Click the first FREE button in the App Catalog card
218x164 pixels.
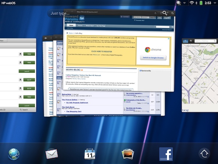click(x=29, y=54)
